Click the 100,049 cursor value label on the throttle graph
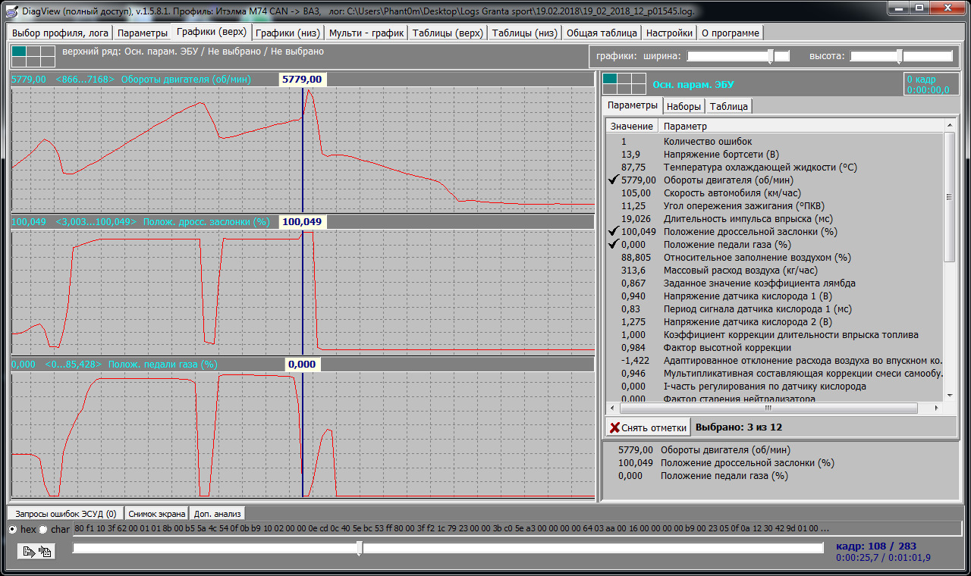The image size is (971, 576). [x=302, y=222]
